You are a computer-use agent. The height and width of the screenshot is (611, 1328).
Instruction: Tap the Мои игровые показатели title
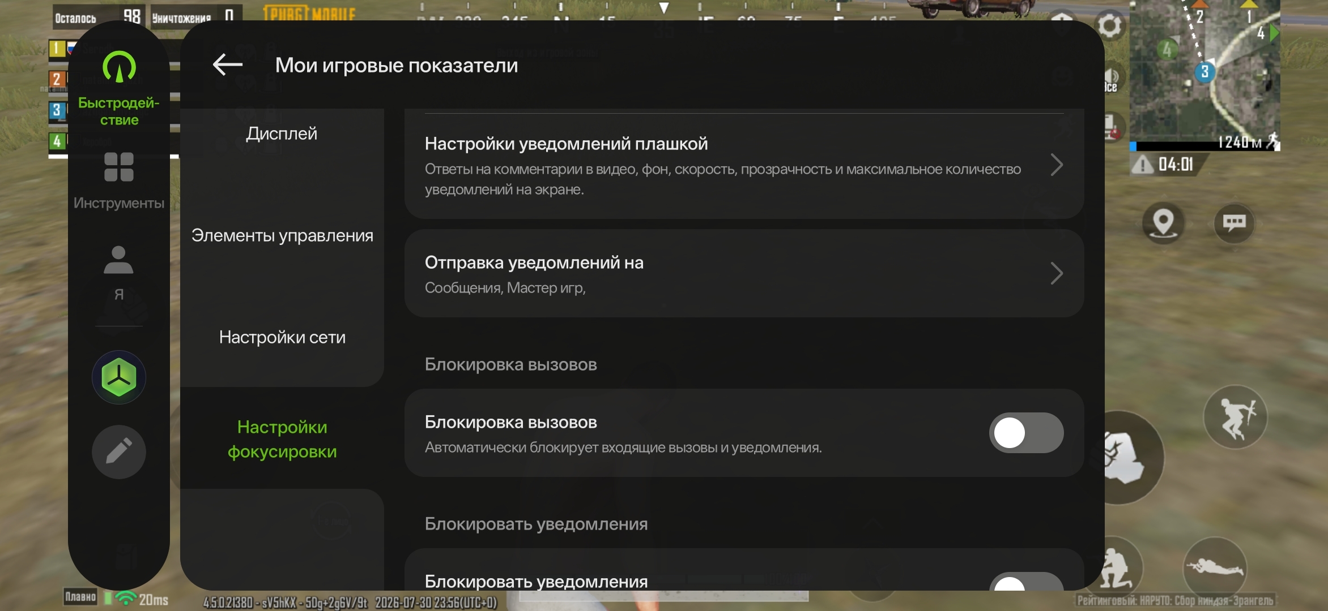point(396,65)
